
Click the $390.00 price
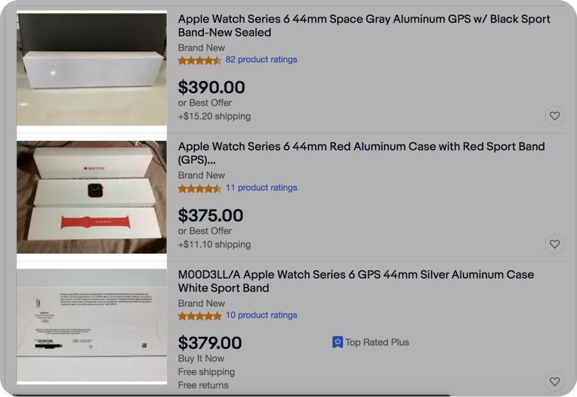(x=212, y=87)
